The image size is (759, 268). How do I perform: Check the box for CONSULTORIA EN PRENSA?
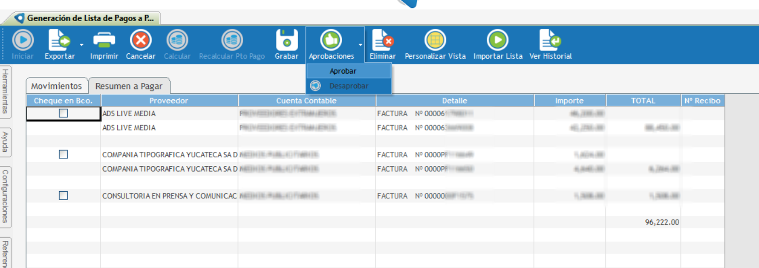click(x=63, y=196)
